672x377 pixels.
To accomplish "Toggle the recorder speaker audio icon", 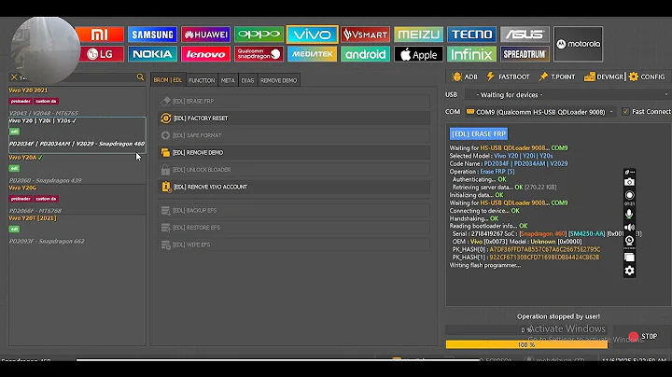I will [x=629, y=227].
